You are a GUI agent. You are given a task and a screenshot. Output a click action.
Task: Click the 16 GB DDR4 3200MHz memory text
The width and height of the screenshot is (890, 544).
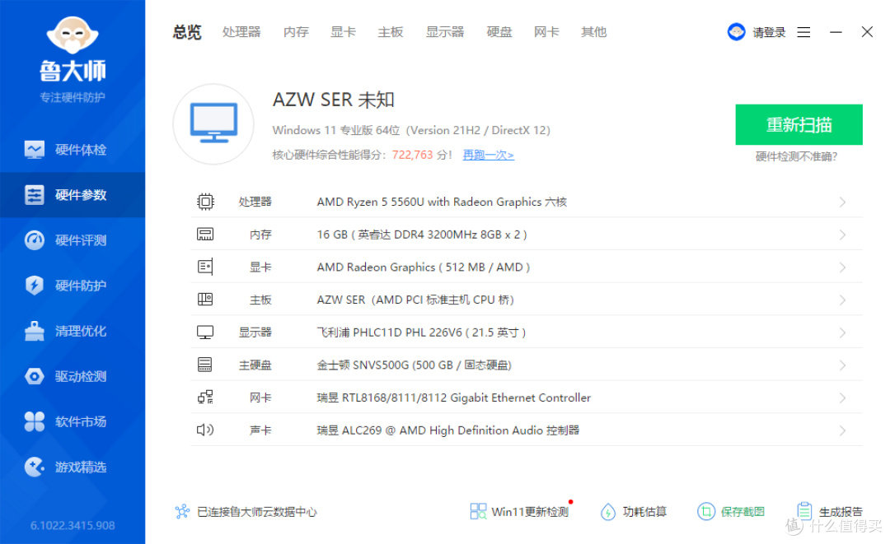coord(422,235)
